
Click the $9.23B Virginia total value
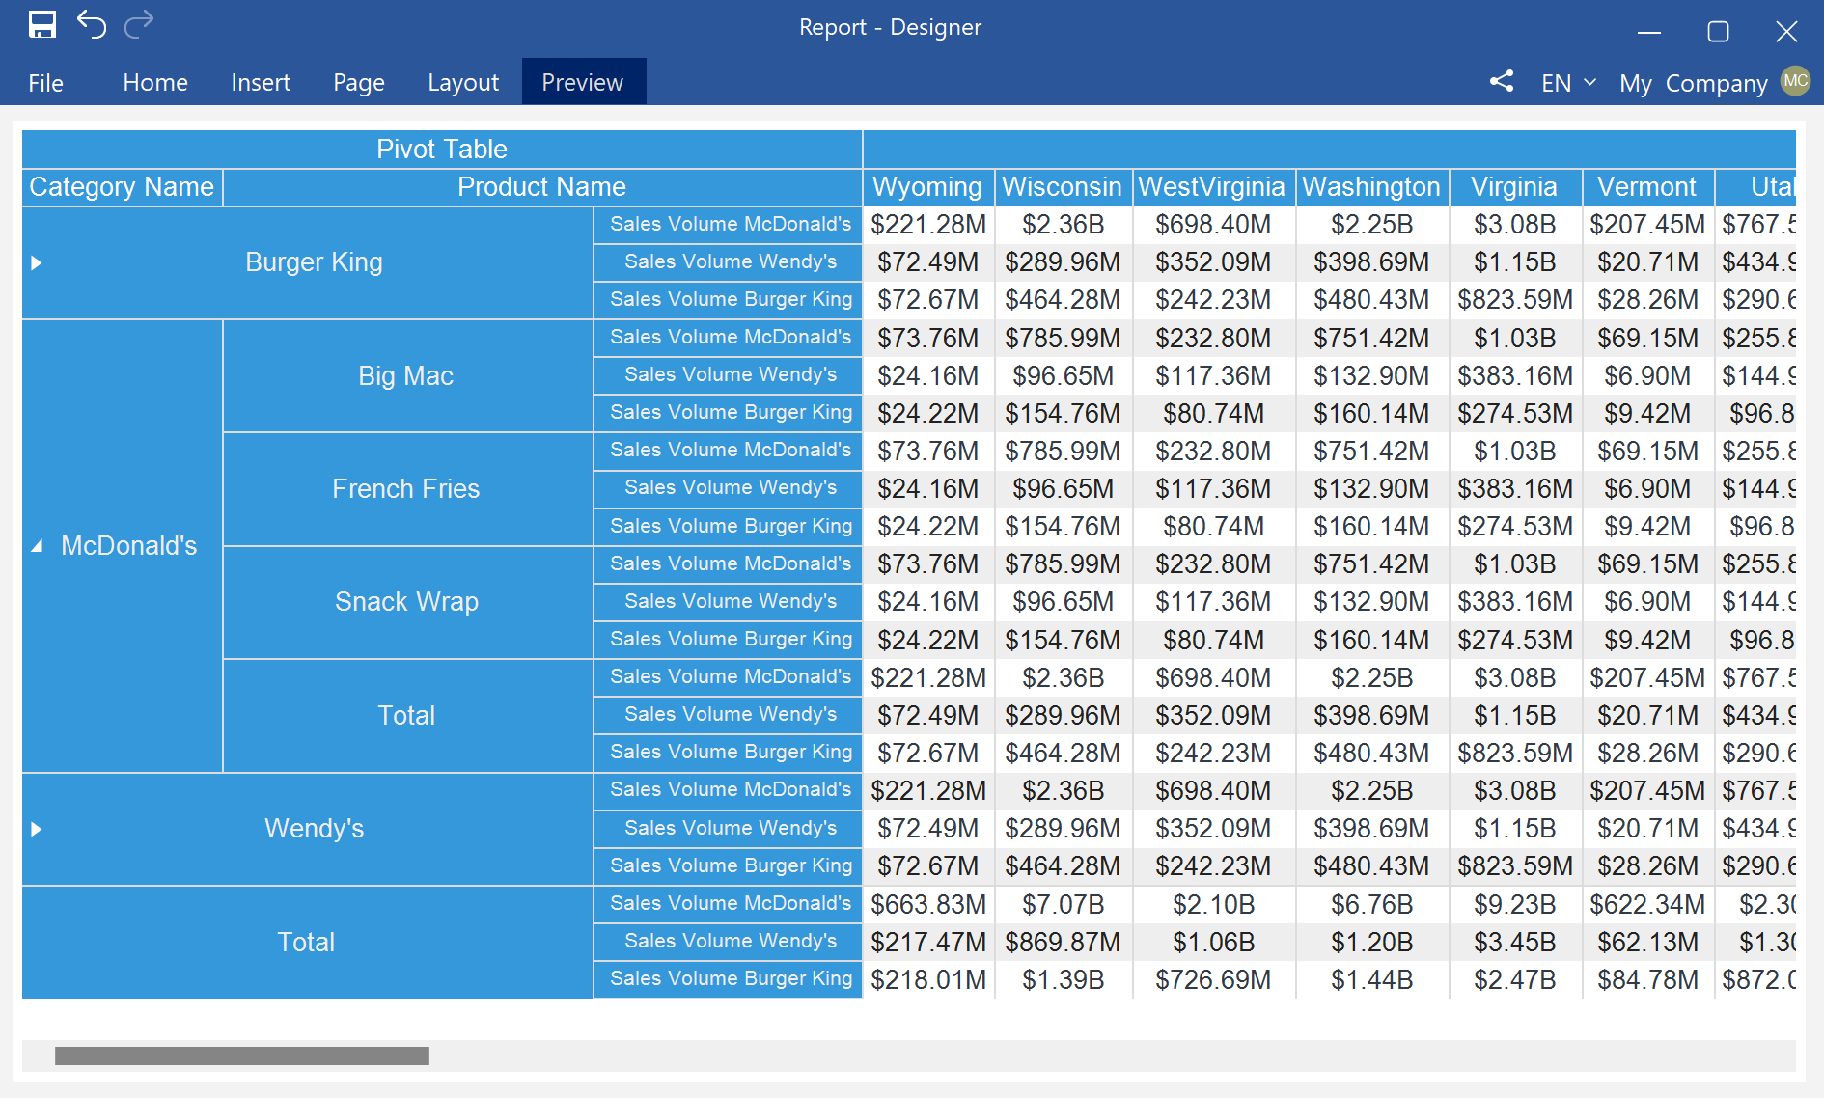1515,905
